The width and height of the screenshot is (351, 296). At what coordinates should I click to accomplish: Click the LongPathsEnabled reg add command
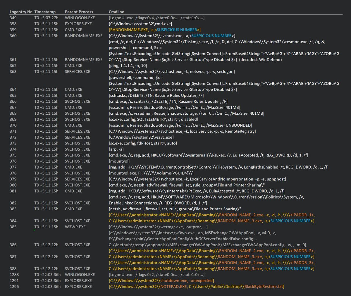[x=218, y=167]
